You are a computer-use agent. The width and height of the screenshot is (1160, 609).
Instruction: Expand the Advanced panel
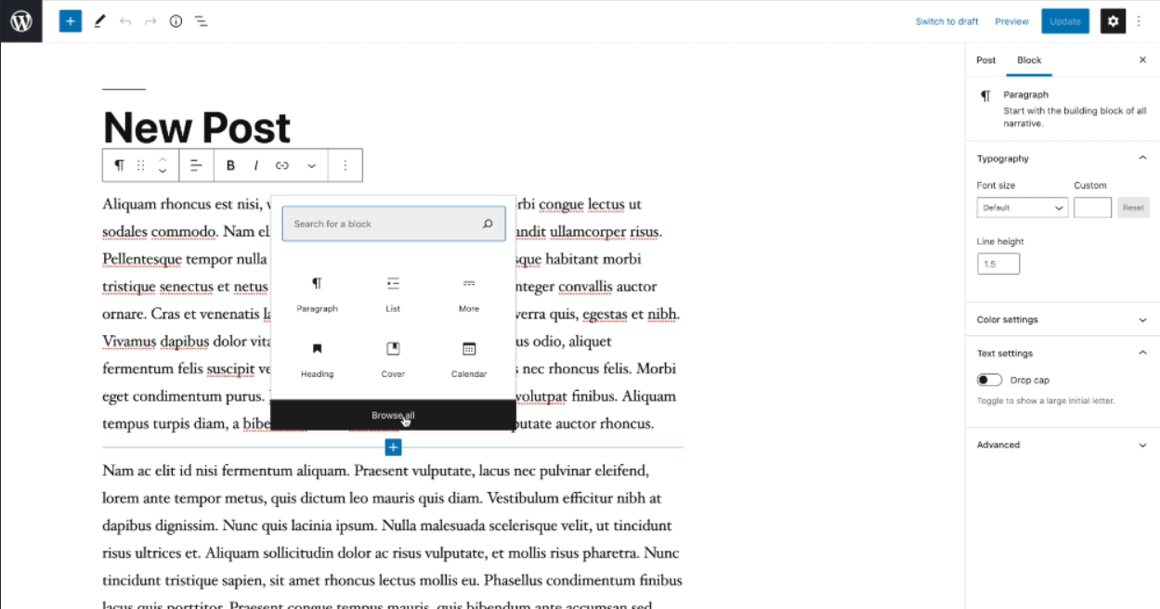[1062, 445]
